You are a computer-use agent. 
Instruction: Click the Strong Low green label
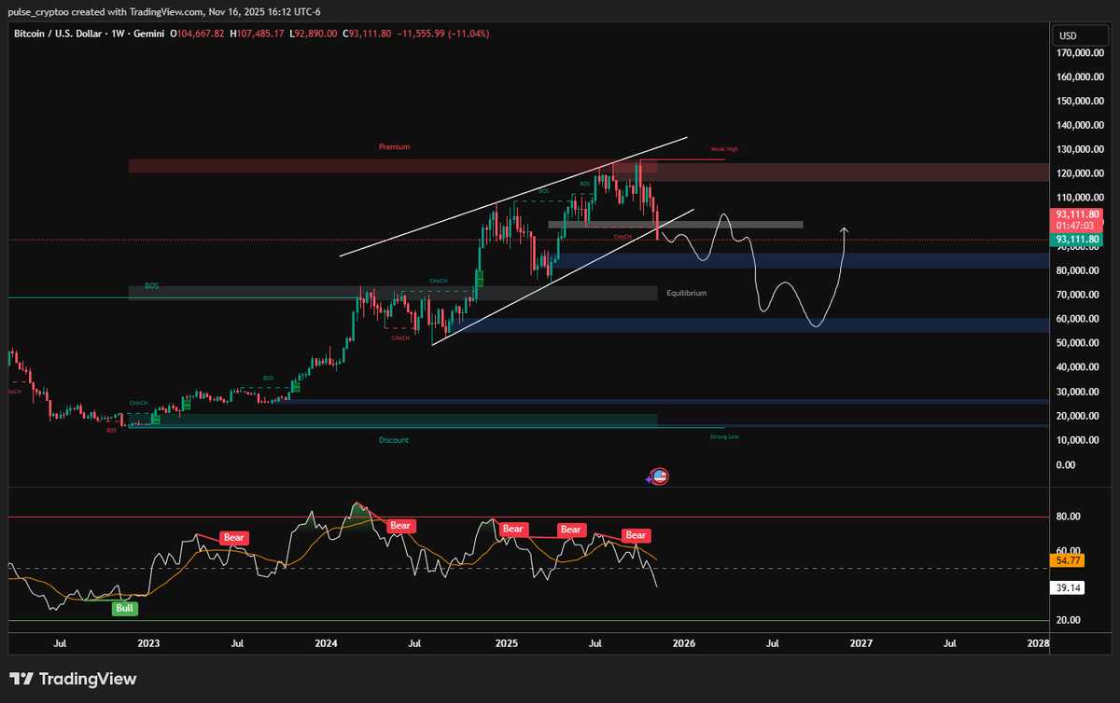(724, 435)
